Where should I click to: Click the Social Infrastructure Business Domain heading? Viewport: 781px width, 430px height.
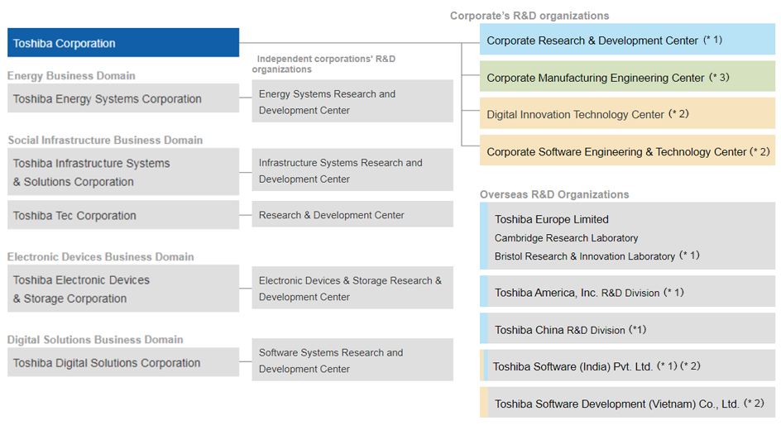(x=105, y=140)
